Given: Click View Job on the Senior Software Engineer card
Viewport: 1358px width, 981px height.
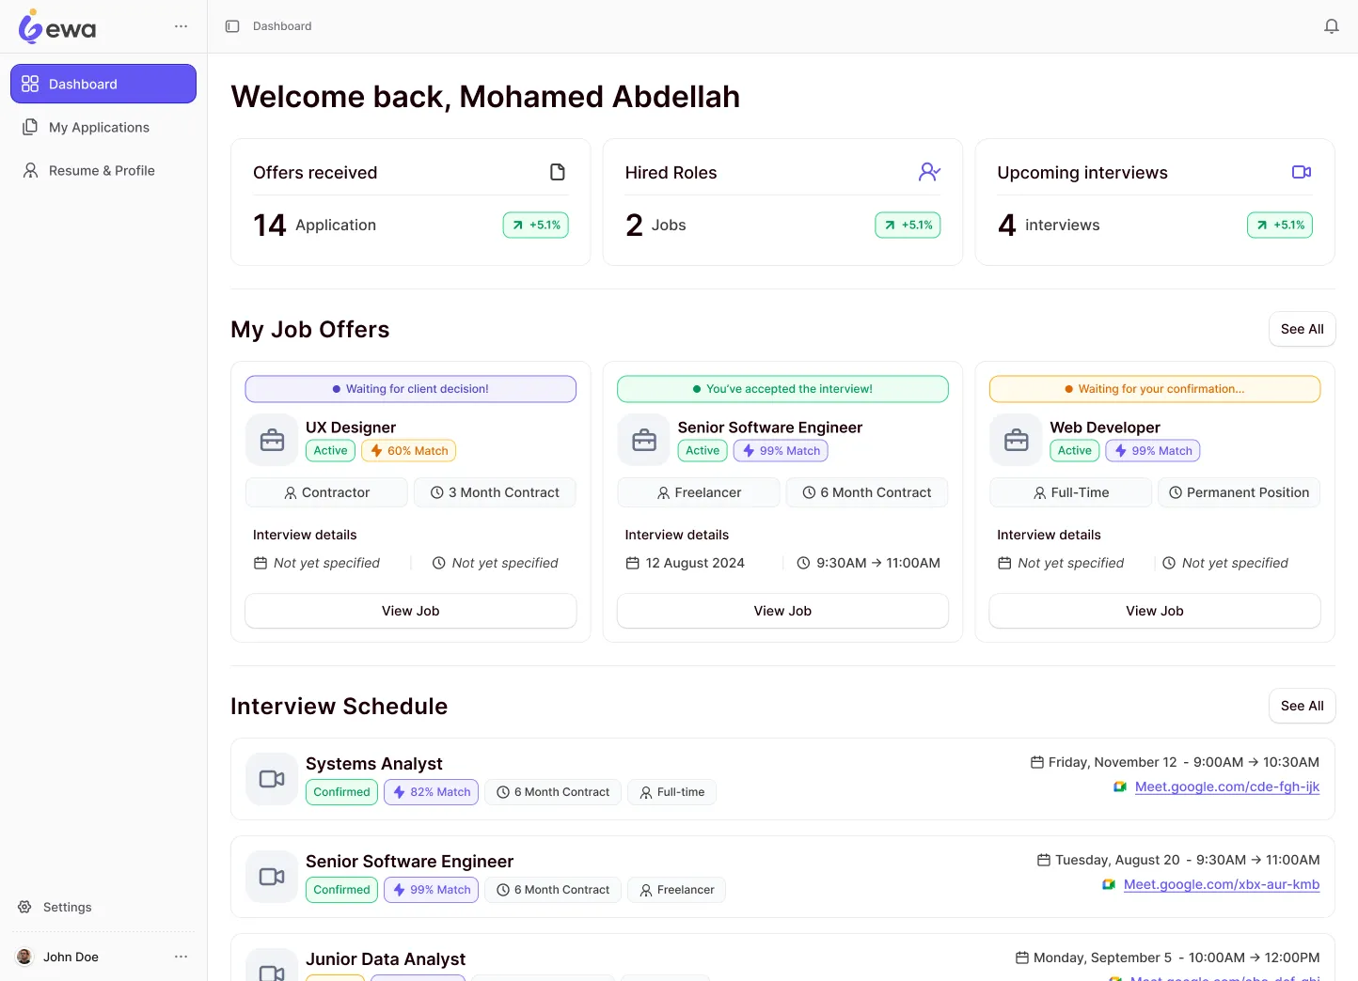Looking at the screenshot, I should tap(782, 611).
